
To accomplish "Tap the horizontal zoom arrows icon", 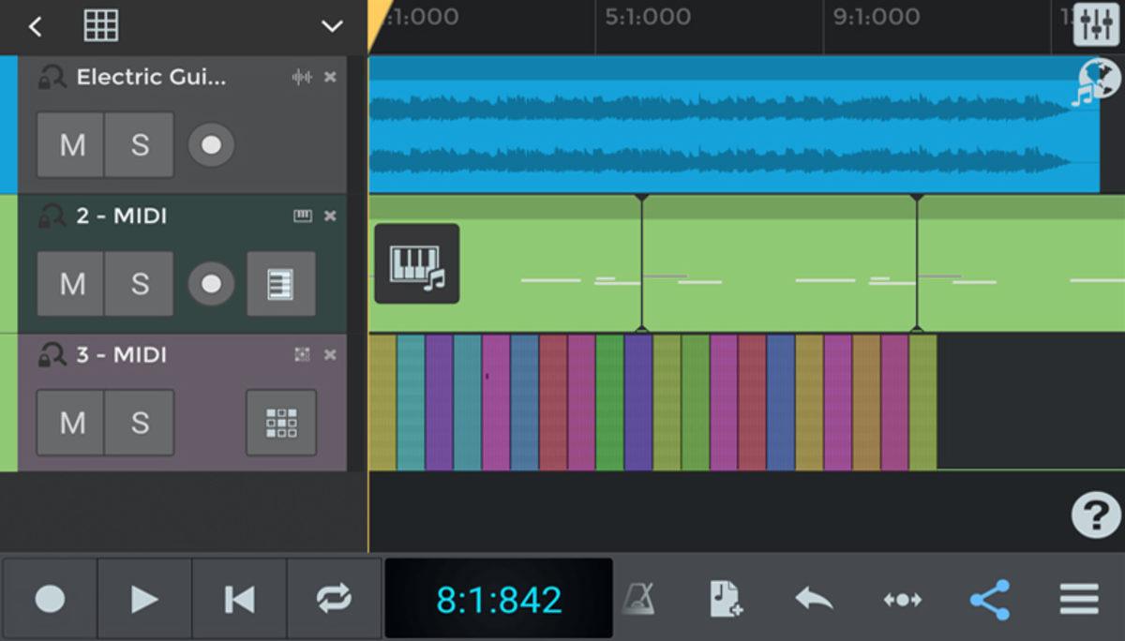I will 901,598.
